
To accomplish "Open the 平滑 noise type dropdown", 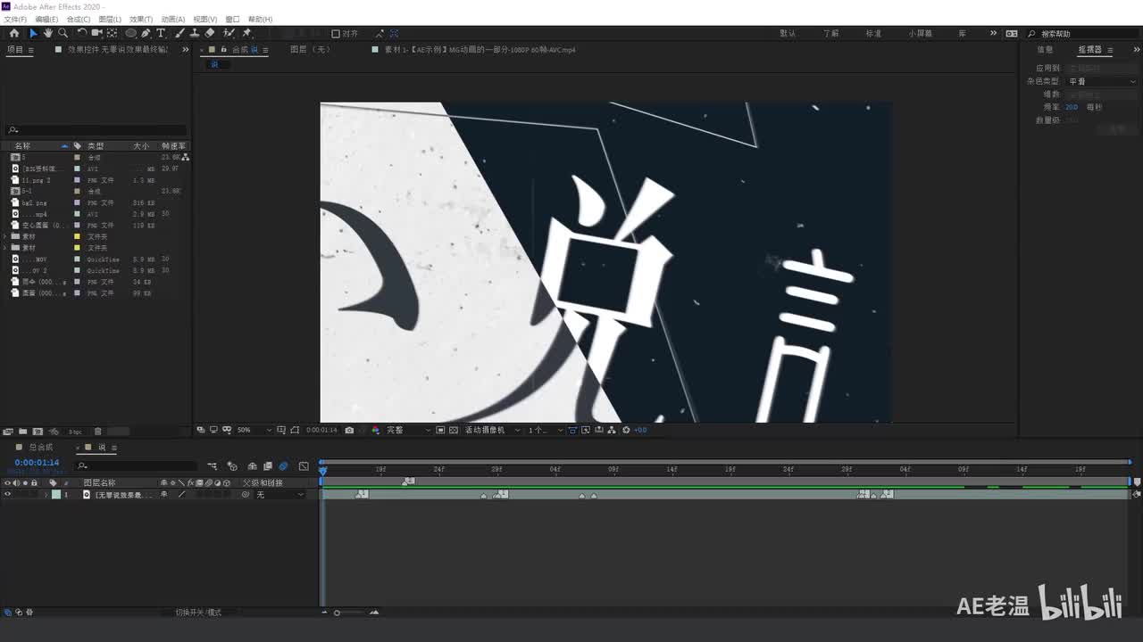I will tap(1102, 81).
